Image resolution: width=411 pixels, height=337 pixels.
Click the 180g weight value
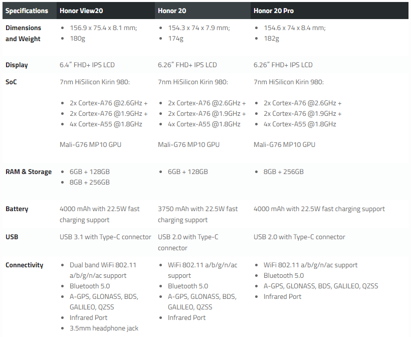[77, 39]
